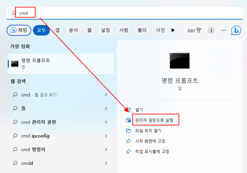Open the three-dot more options menu

[224, 30]
